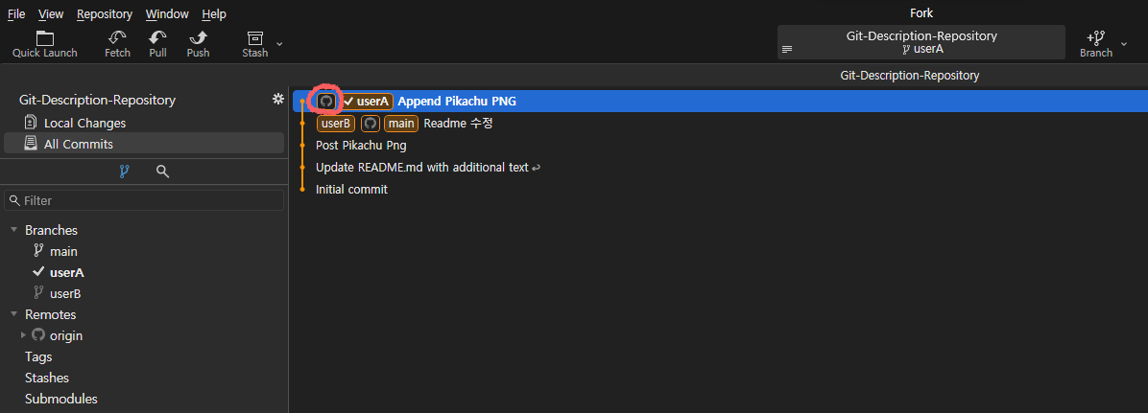Screen dimensions: 1148x413
Task: Open Local Changes view
Action: coord(84,123)
